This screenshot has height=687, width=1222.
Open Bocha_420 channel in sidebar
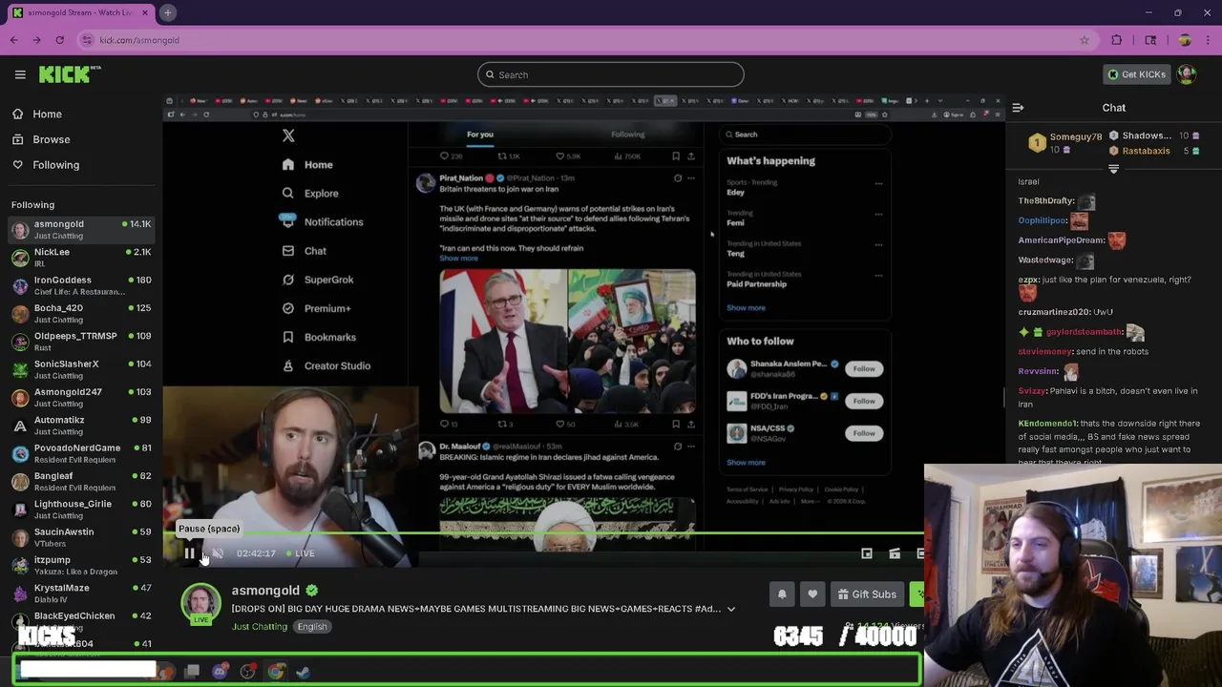point(81,313)
